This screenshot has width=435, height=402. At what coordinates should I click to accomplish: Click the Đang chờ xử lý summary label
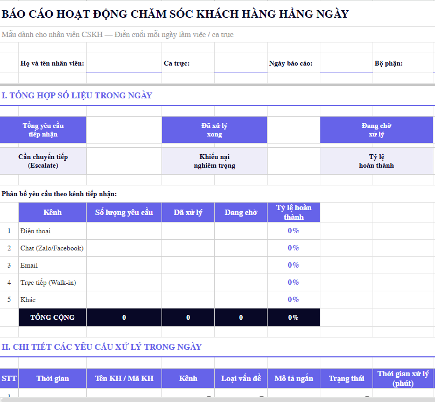tap(376, 130)
